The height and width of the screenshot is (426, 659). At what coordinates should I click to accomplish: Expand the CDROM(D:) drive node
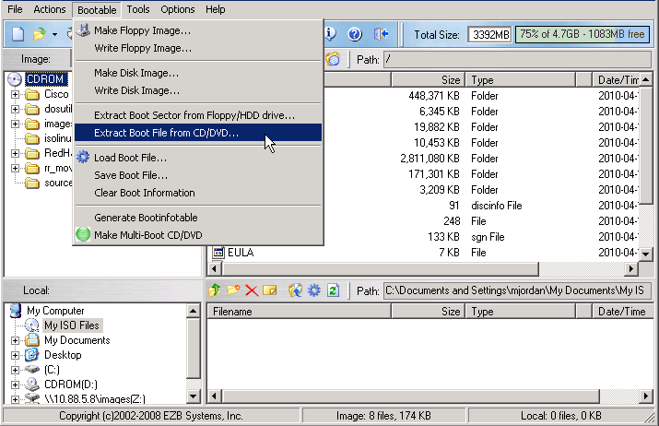(x=15, y=385)
